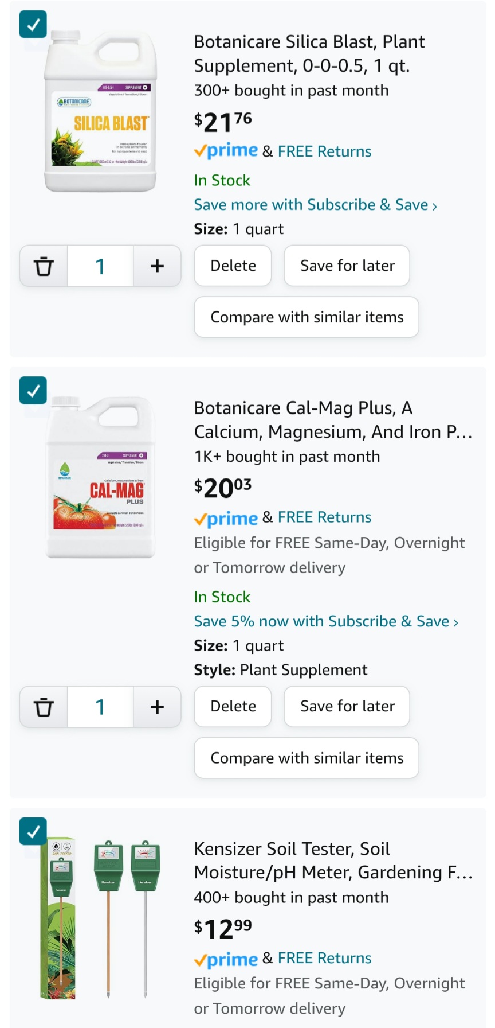The image size is (495, 1028).
Task: Save Cal-Mag Plus for later
Action: [347, 706]
